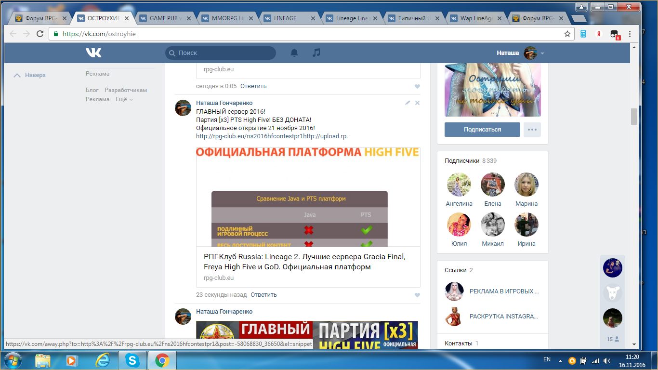Close the ОСТРОУХИЕ tab

(x=127, y=18)
